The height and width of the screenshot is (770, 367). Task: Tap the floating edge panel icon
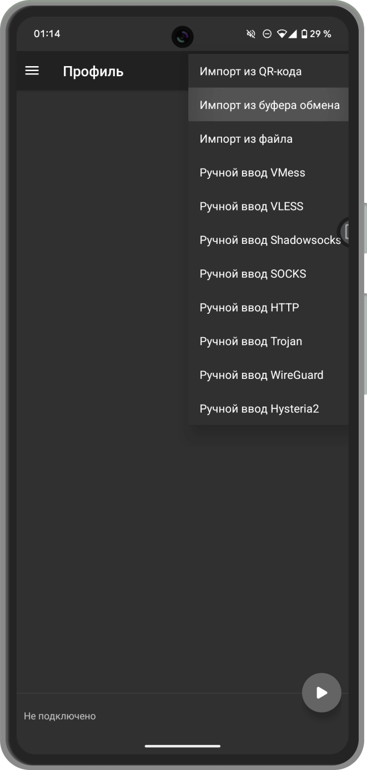point(344,231)
